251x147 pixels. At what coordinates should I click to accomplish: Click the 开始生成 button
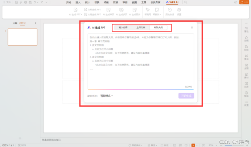tap(186, 96)
